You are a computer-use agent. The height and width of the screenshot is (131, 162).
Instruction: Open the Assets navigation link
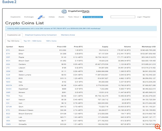point(61,17)
